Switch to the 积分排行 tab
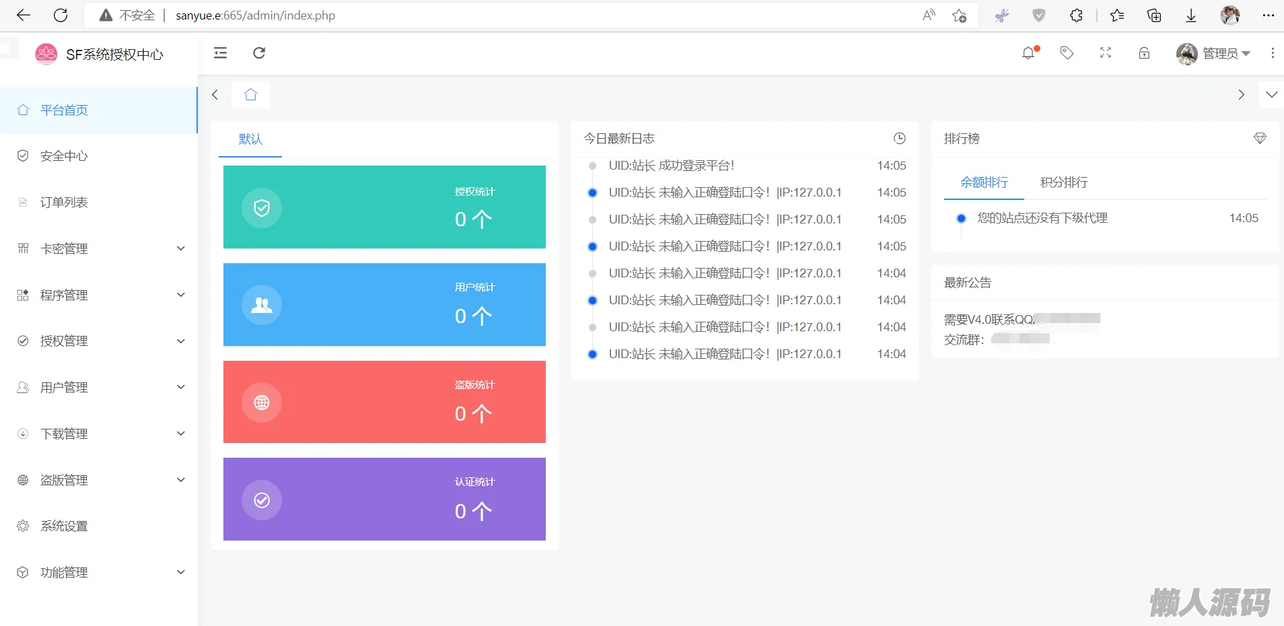The image size is (1284, 626). [1063, 182]
